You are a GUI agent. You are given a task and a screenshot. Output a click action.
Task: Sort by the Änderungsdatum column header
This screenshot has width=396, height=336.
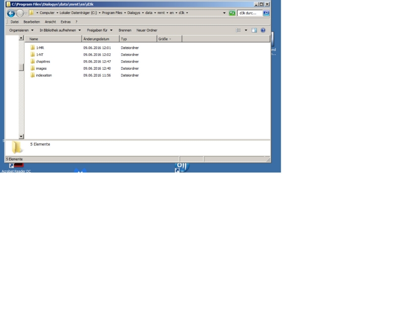tap(100, 39)
